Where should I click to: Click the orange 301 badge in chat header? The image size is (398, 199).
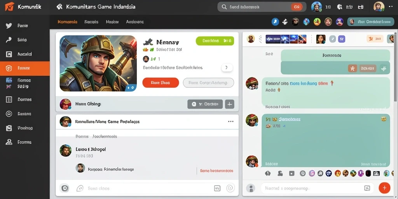click(375, 38)
